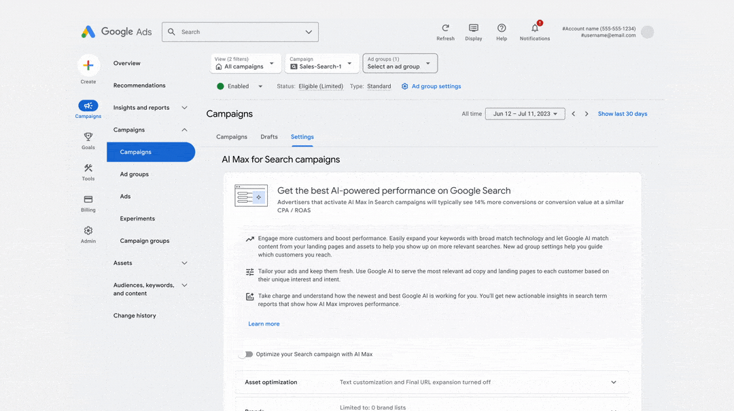
Task: Open the Tools wrench icon
Action: [x=88, y=168]
